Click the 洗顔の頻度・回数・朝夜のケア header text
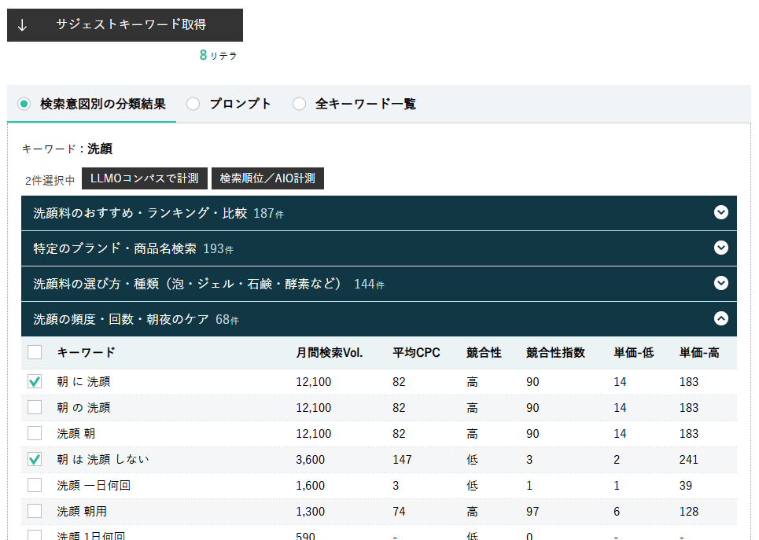Image resolution: width=759 pixels, height=540 pixels. 121,319
